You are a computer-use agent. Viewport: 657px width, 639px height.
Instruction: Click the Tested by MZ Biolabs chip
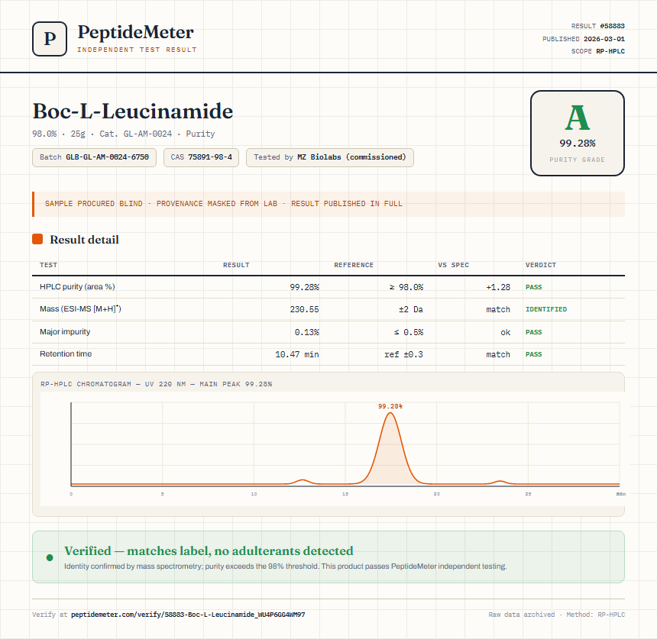[x=330, y=157]
